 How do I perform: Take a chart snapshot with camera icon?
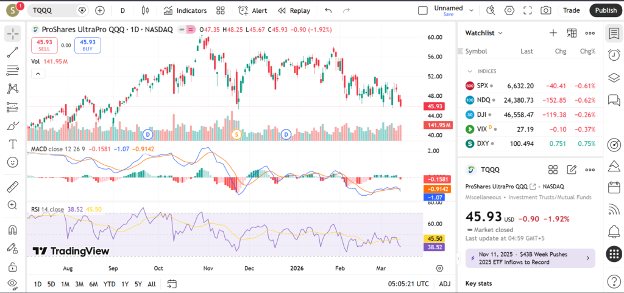coord(546,10)
